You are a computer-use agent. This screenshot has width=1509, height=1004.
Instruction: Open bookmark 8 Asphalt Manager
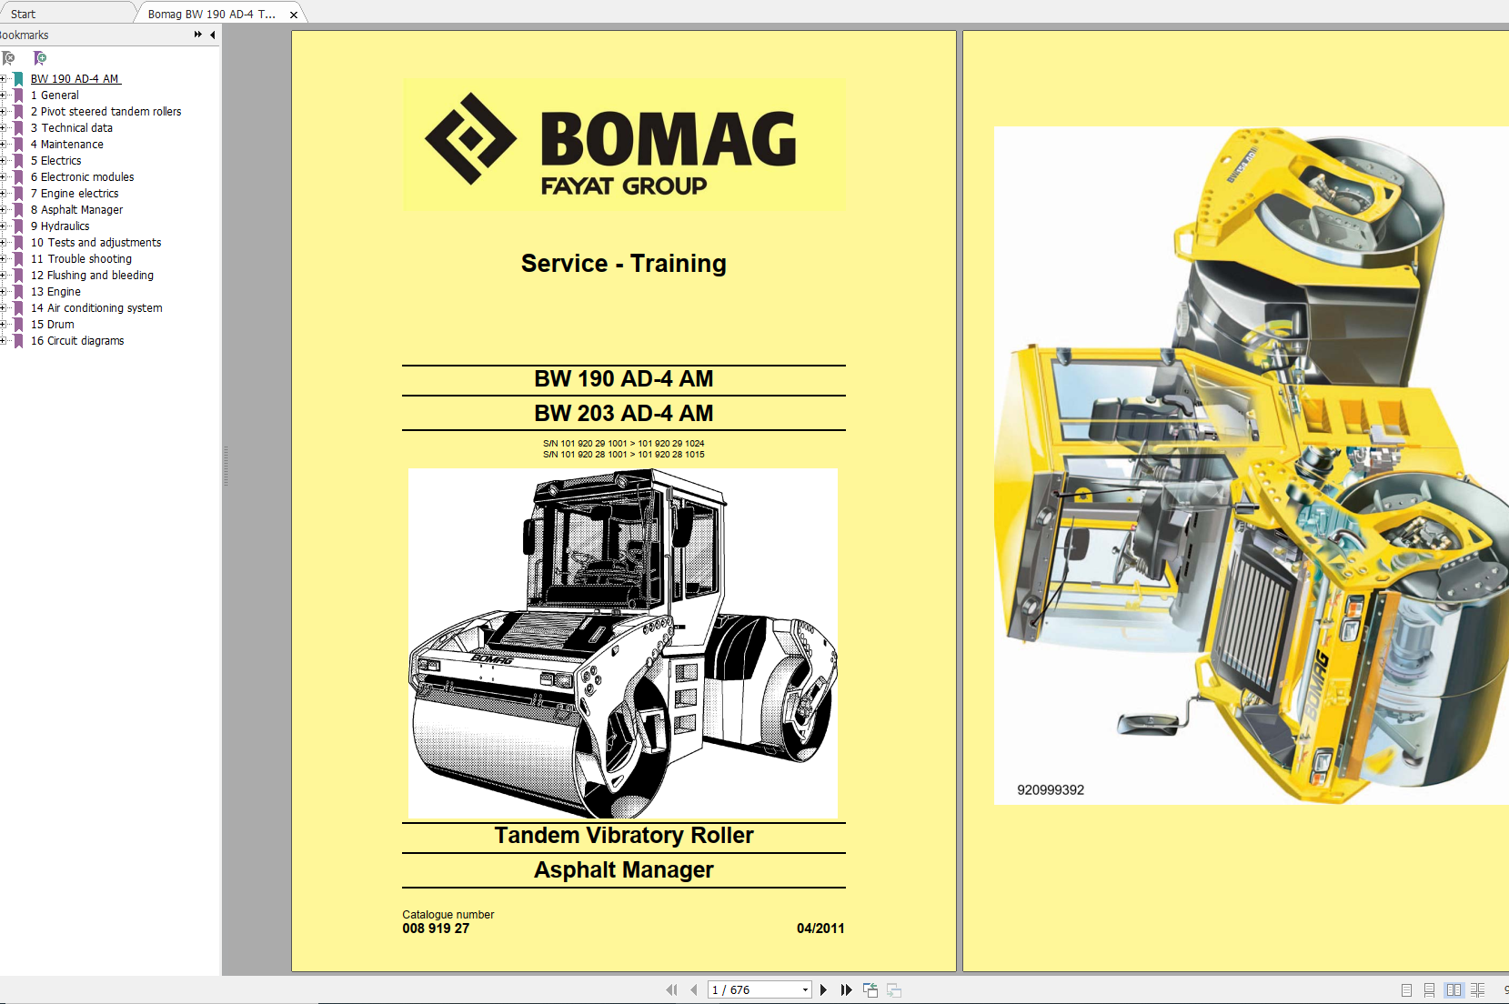pos(77,210)
